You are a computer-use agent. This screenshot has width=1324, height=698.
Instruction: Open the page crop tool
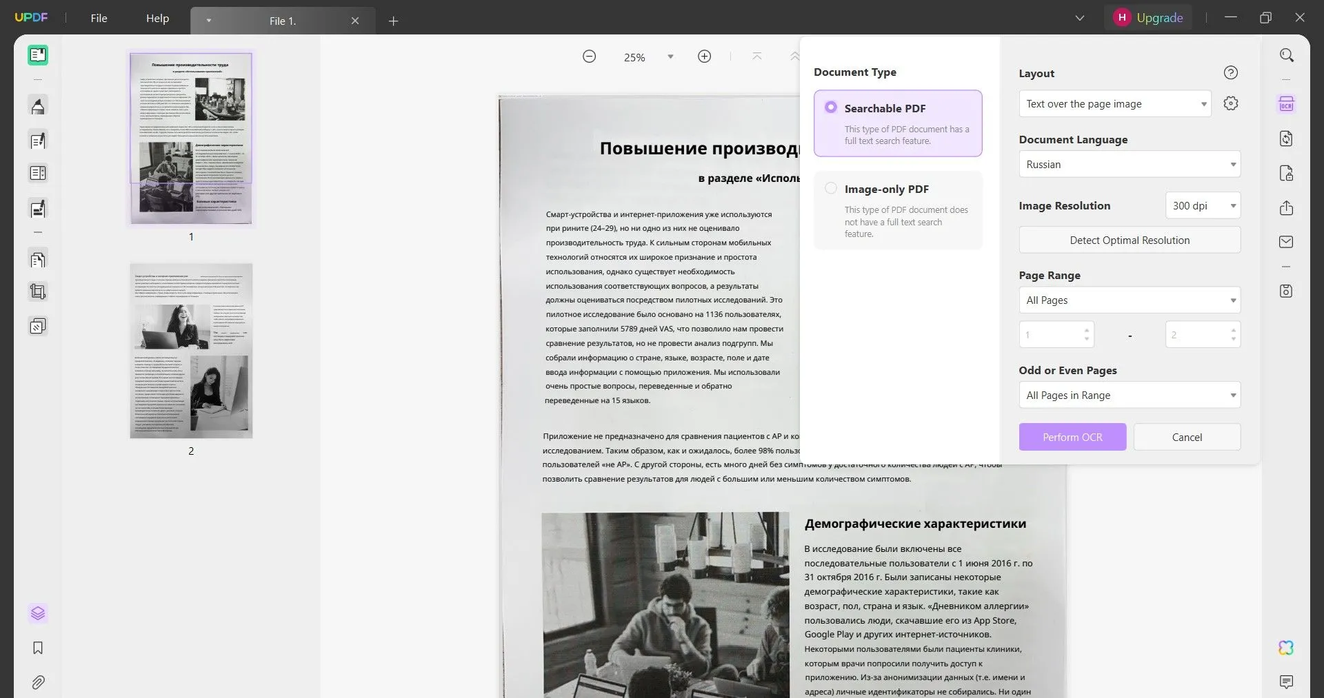coord(37,291)
